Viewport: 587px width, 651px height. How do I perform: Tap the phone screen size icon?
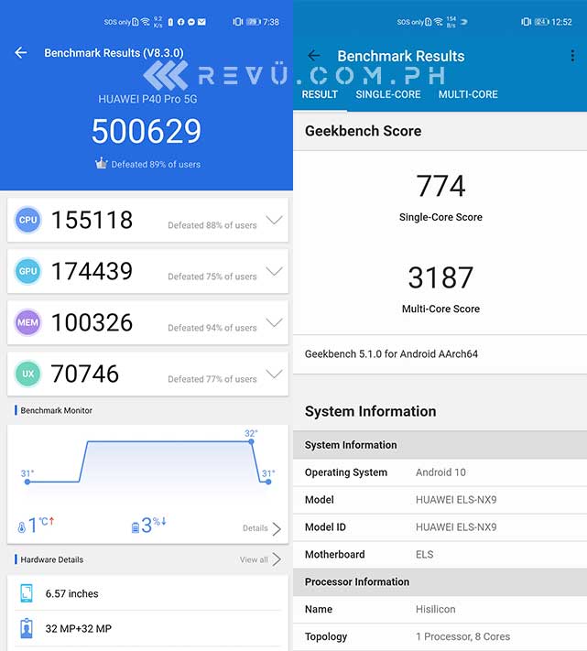coord(27,593)
